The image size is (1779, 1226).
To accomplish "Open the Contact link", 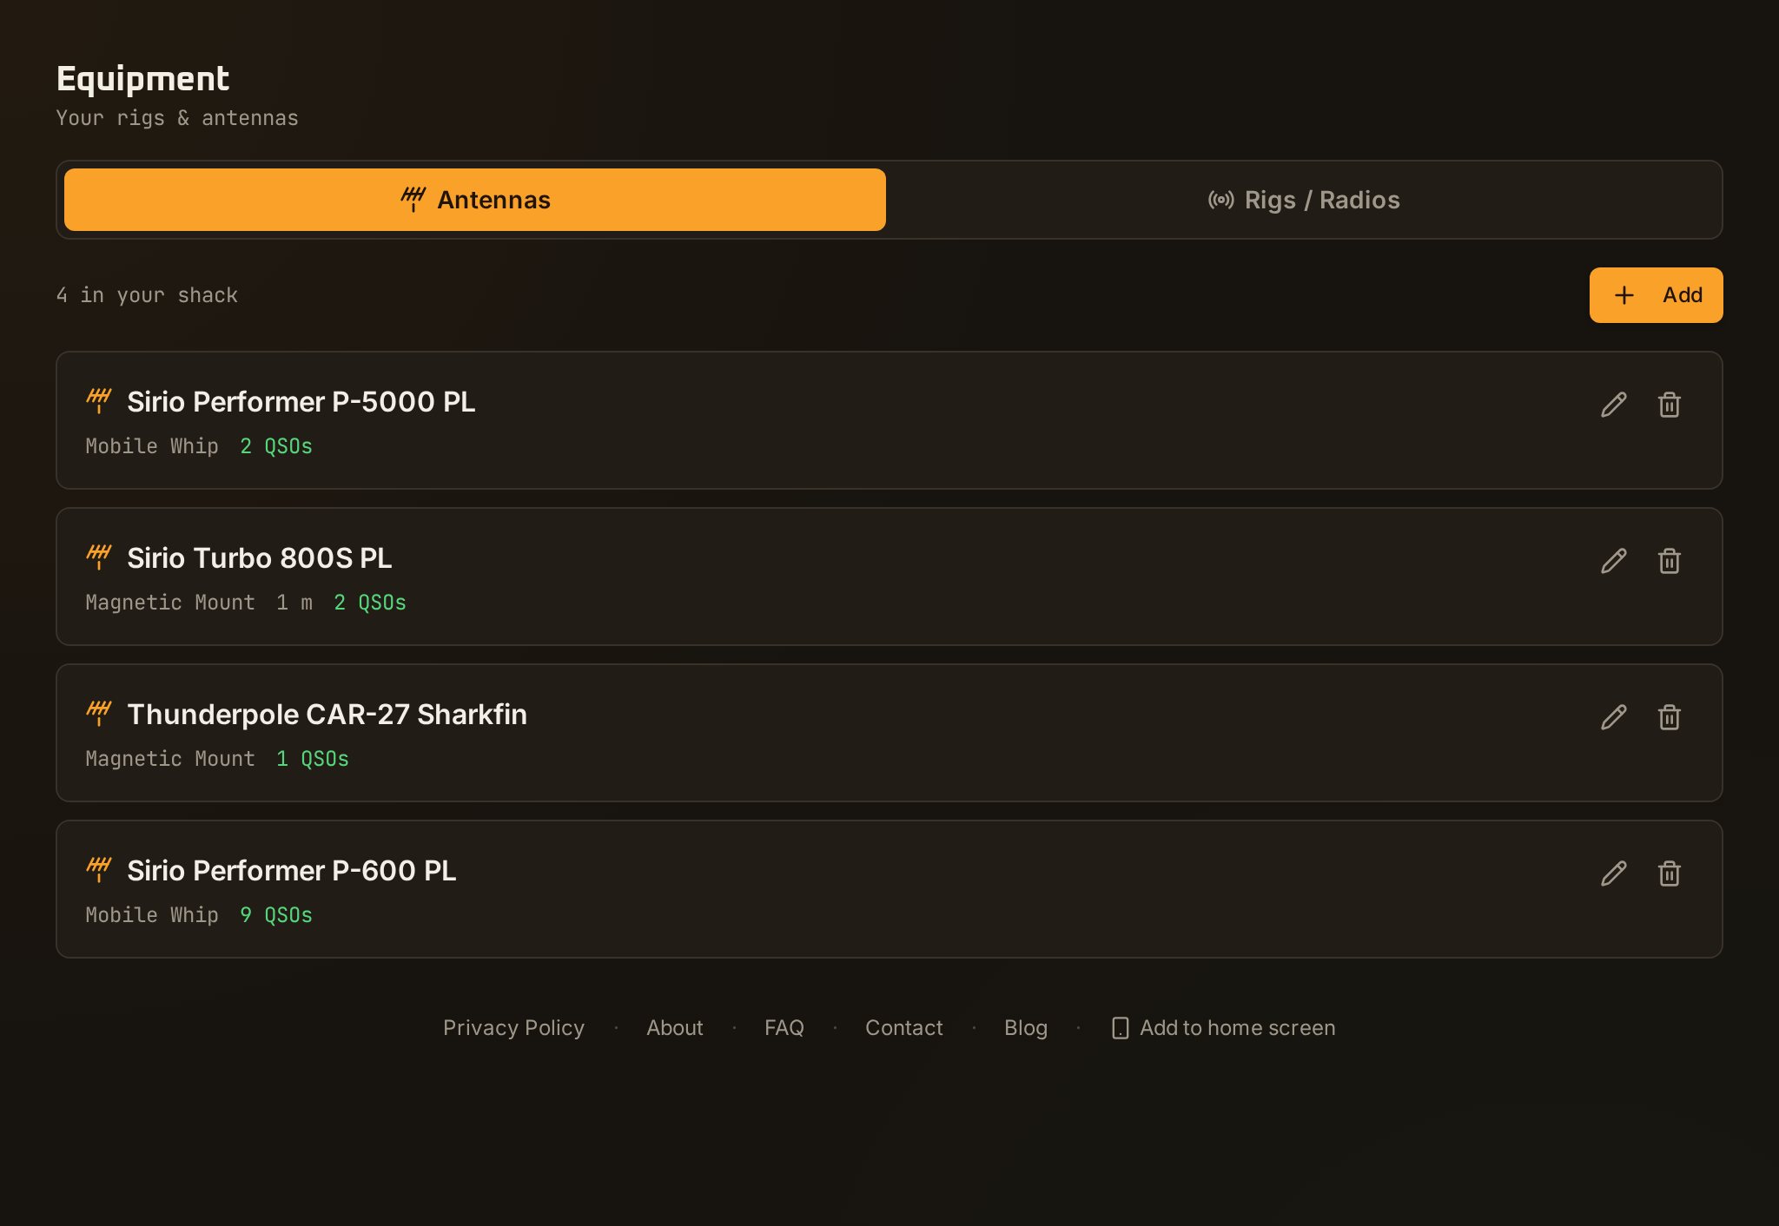I will [x=904, y=1028].
